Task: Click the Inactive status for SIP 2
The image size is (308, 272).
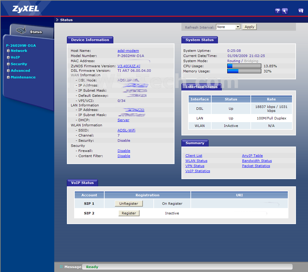Action: (172, 213)
